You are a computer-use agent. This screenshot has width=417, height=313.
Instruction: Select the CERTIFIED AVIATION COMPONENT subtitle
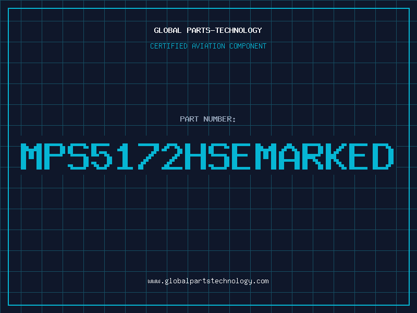click(x=208, y=46)
